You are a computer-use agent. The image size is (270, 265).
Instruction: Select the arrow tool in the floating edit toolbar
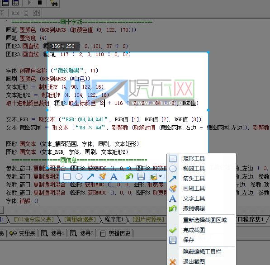90,176
